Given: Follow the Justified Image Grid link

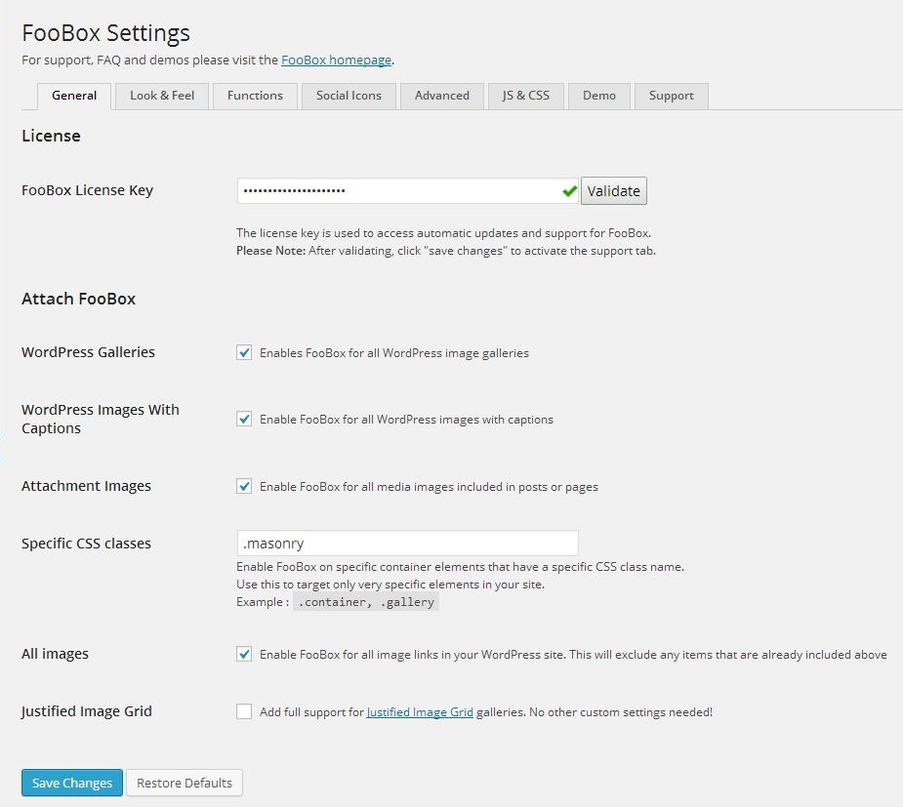Looking at the screenshot, I should point(420,712).
